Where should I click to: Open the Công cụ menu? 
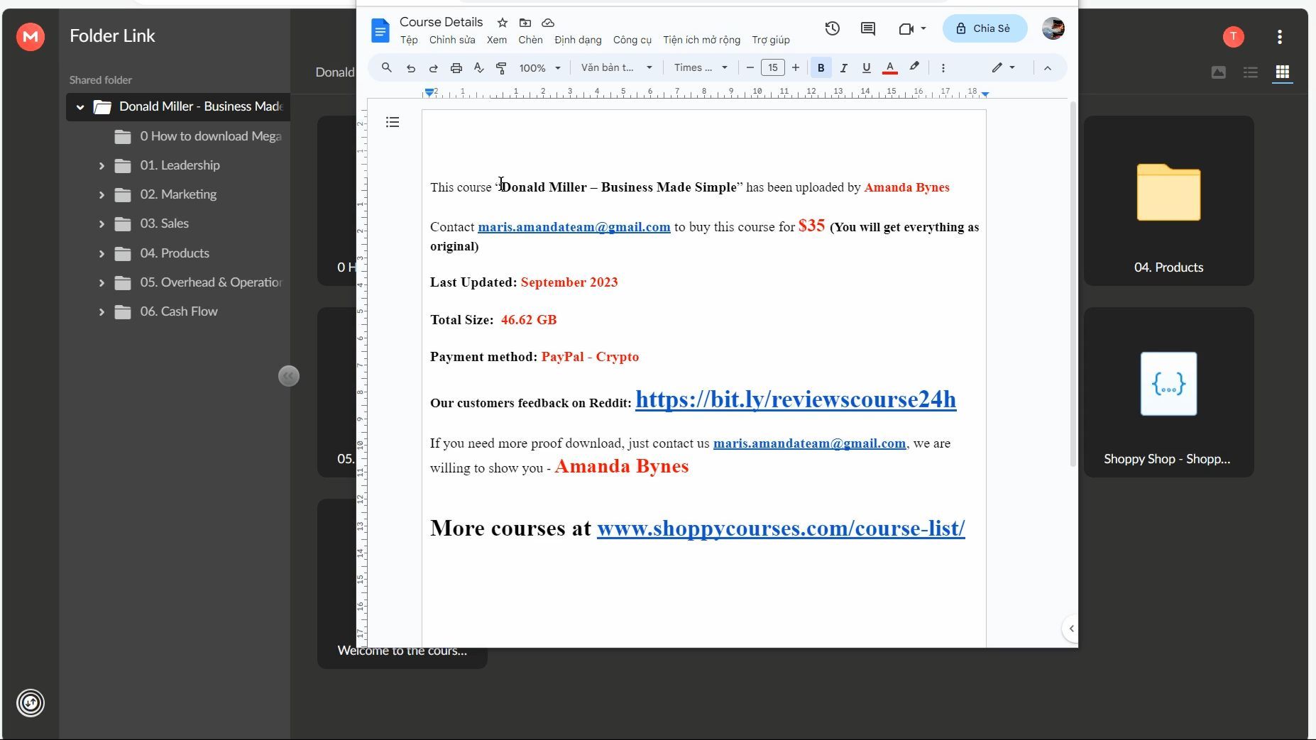[x=632, y=40]
